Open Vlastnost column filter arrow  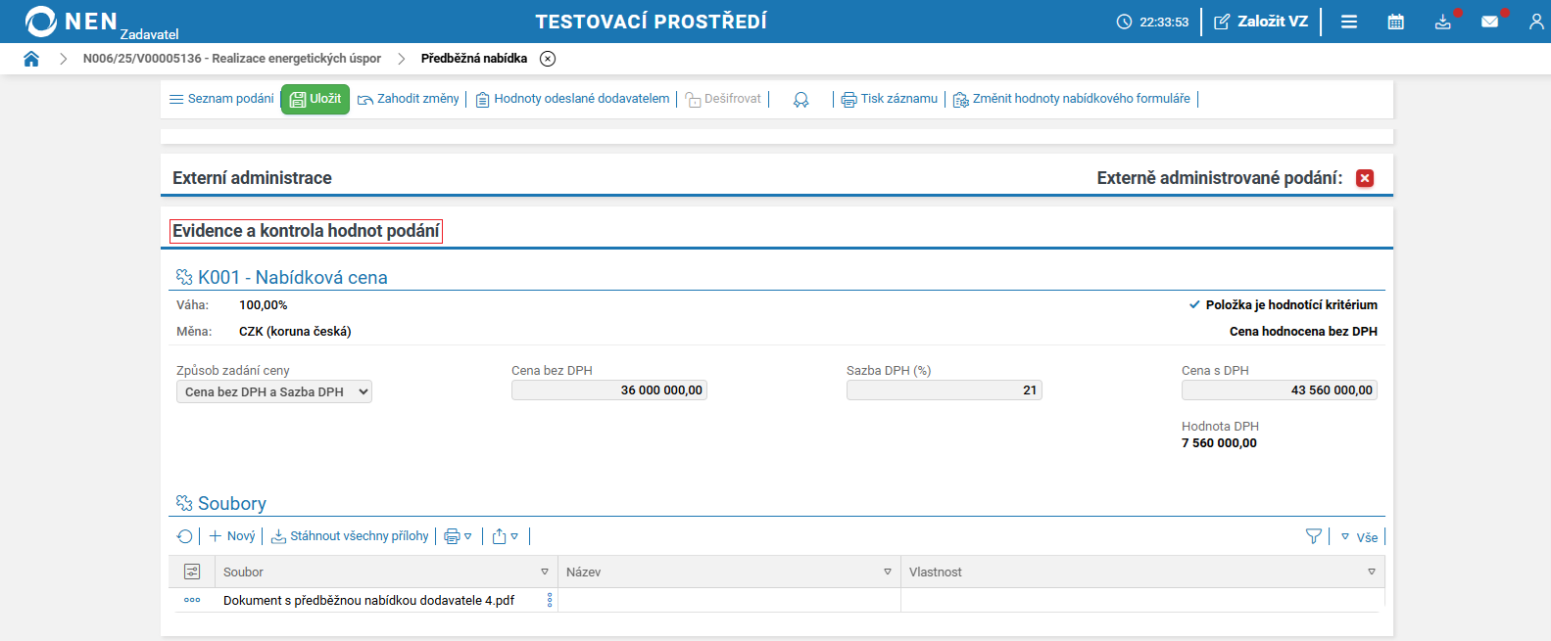pos(1372,572)
